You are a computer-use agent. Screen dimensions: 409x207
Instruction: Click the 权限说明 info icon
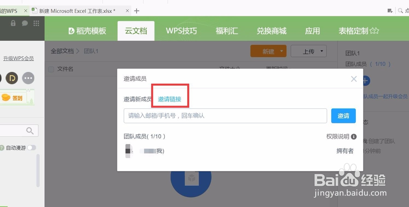pos(354,137)
